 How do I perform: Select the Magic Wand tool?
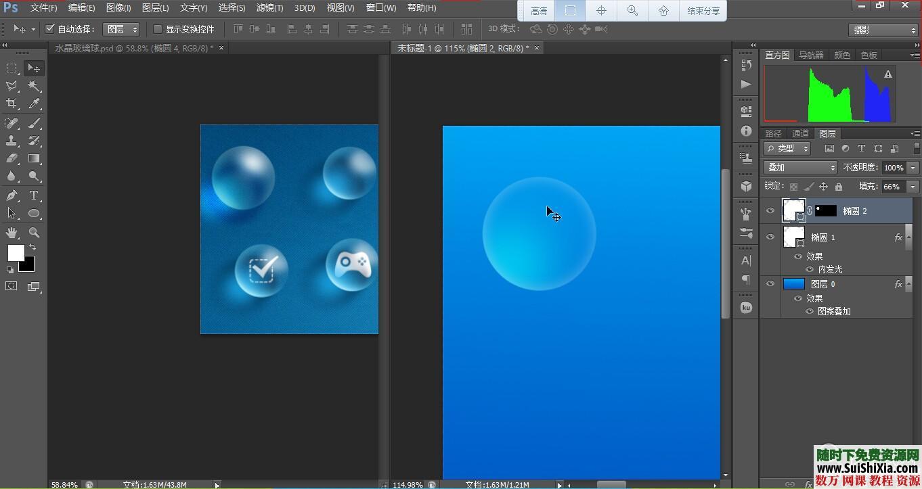coord(34,86)
